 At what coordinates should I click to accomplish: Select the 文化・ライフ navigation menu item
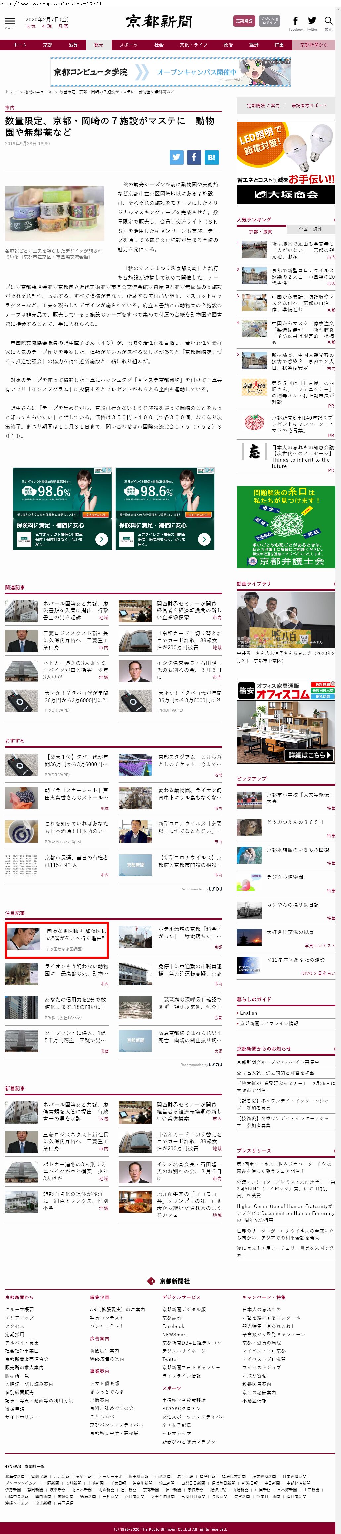pyautogui.click(x=193, y=45)
